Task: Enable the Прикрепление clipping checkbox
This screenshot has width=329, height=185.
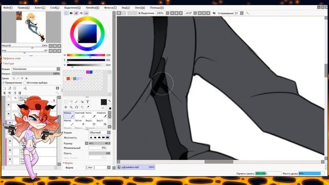Action: pos(4,83)
